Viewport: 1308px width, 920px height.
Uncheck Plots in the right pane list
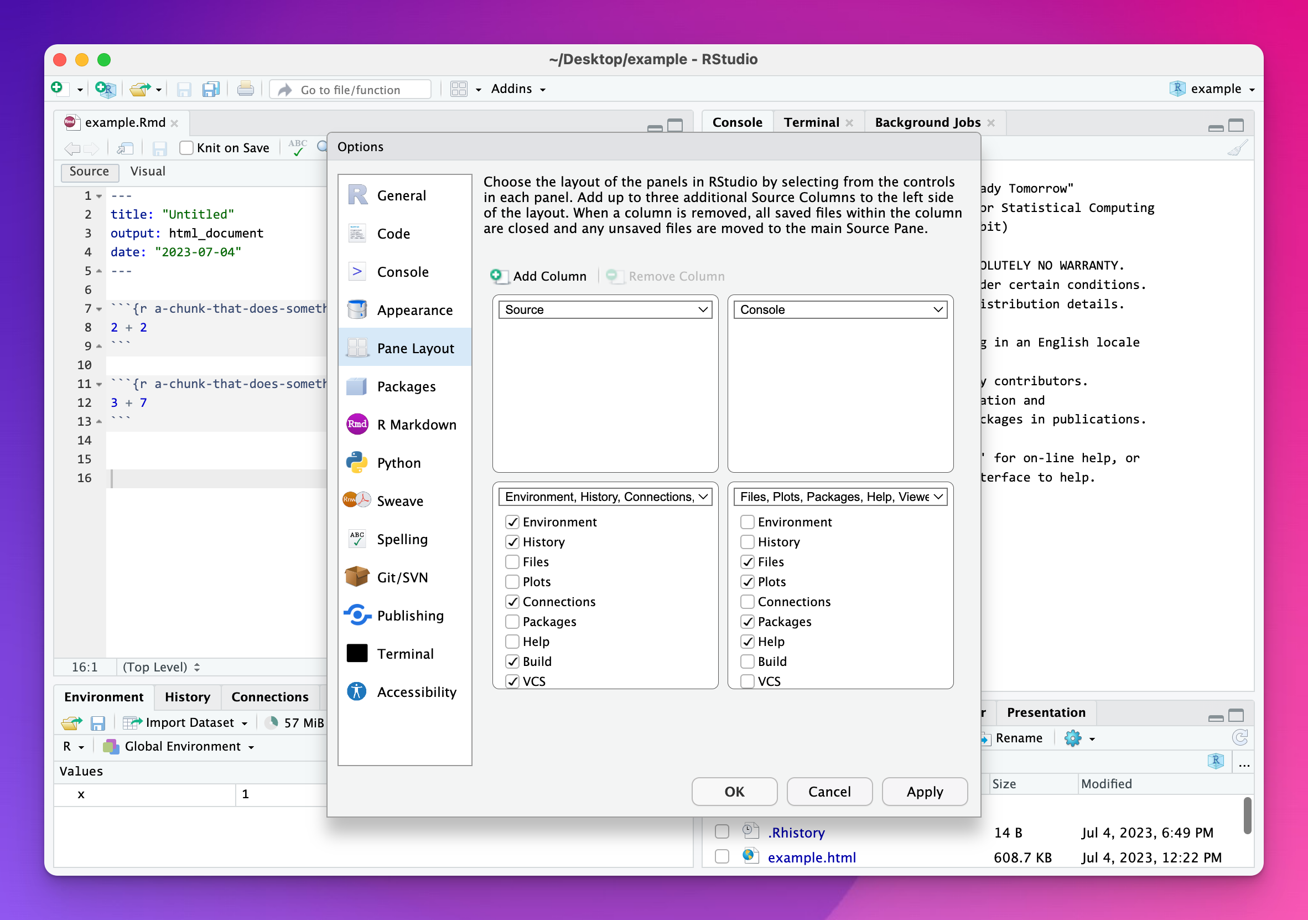point(748,582)
